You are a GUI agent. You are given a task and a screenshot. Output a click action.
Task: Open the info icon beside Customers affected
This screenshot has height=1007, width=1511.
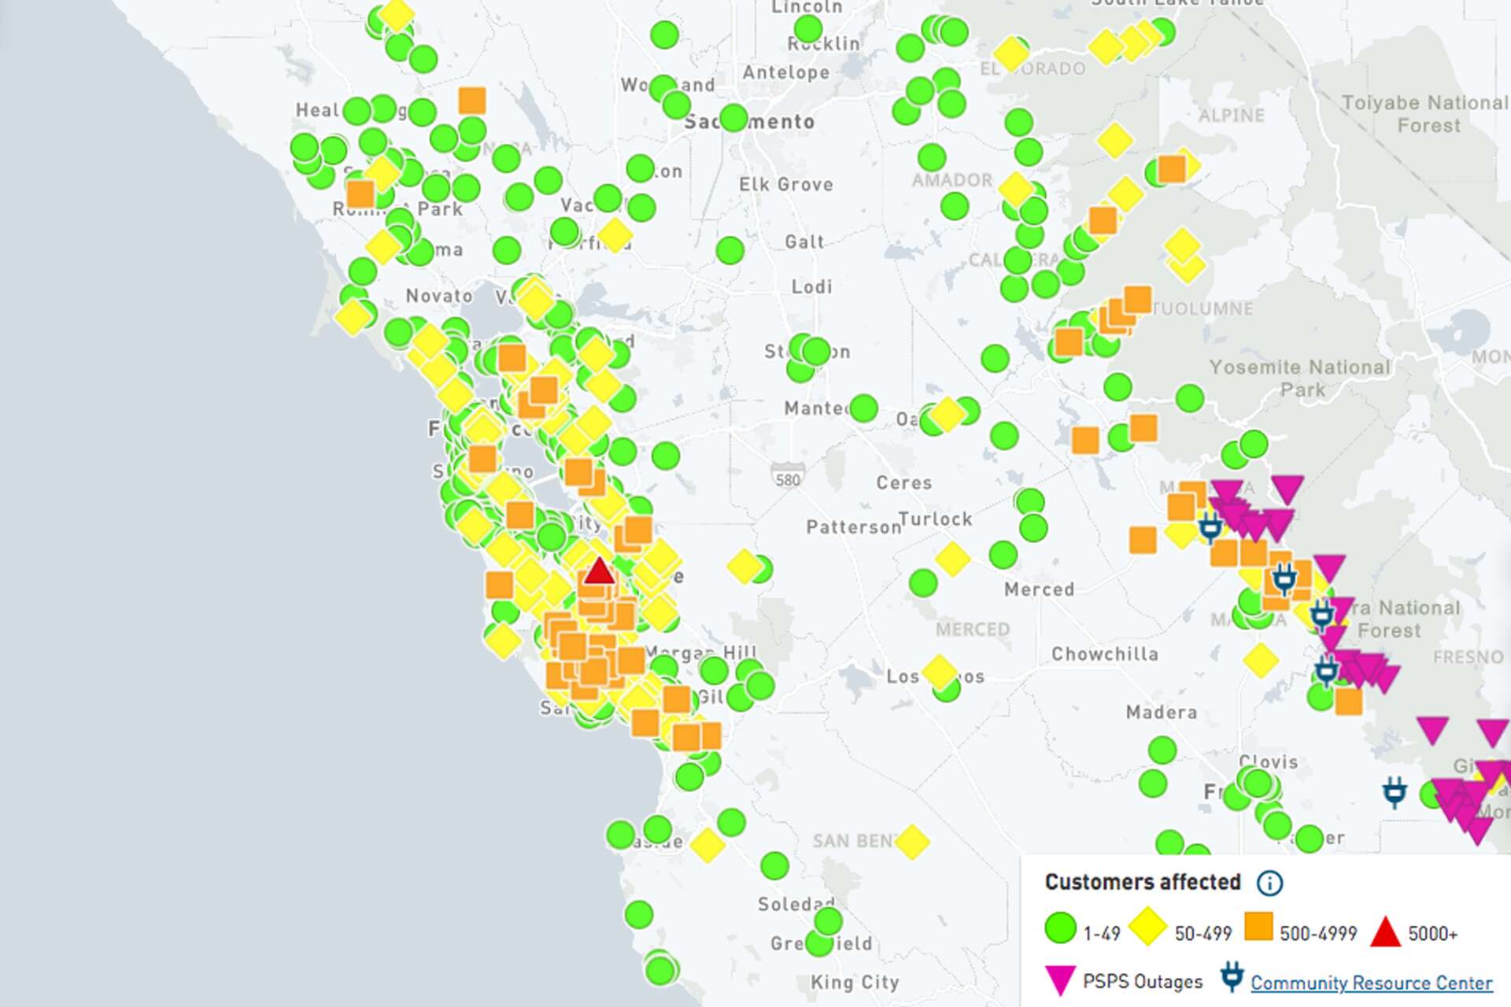coord(1269,883)
